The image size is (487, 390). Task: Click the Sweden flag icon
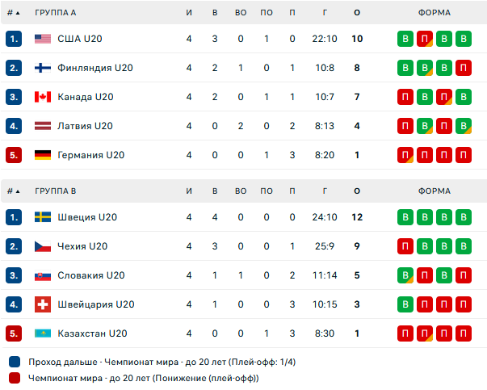pyautogui.click(x=43, y=217)
